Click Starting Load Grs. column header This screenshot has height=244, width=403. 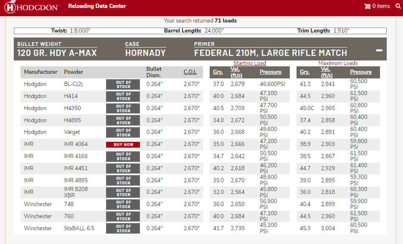(x=218, y=72)
